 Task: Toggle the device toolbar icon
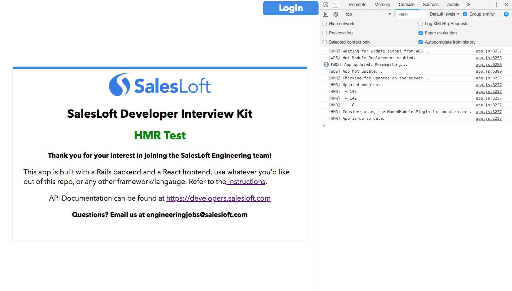point(335,5)
